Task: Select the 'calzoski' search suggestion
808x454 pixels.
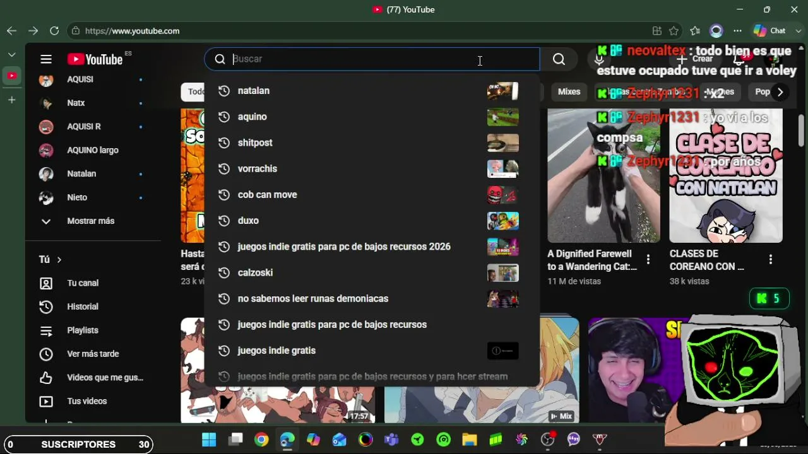Action: tap(372, 272)
